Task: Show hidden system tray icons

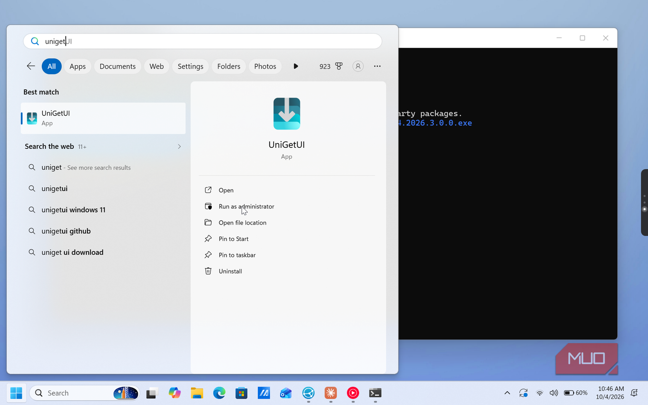Action: click(x=507, y=393)
